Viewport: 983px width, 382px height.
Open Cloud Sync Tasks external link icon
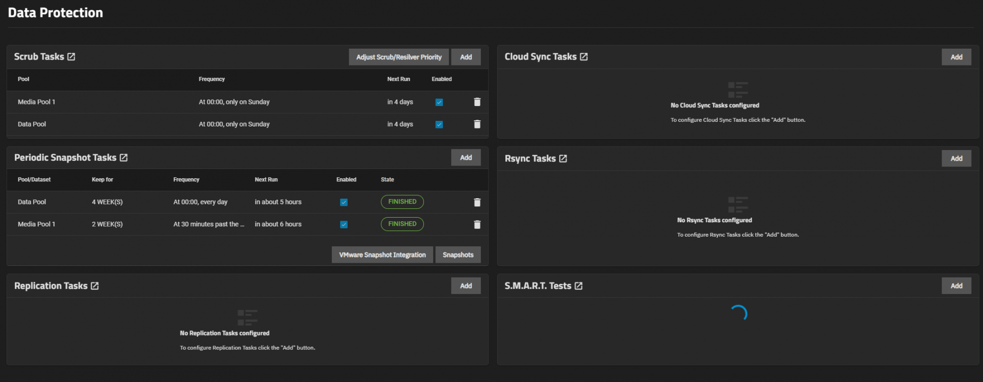[584, 57]
